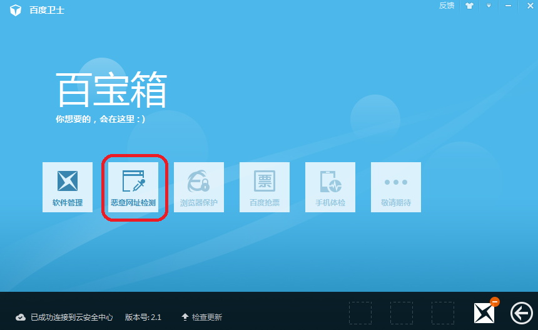Click the cloud connection status icon
This screenshot has width=538, height=330.
(x=21, y=317)
